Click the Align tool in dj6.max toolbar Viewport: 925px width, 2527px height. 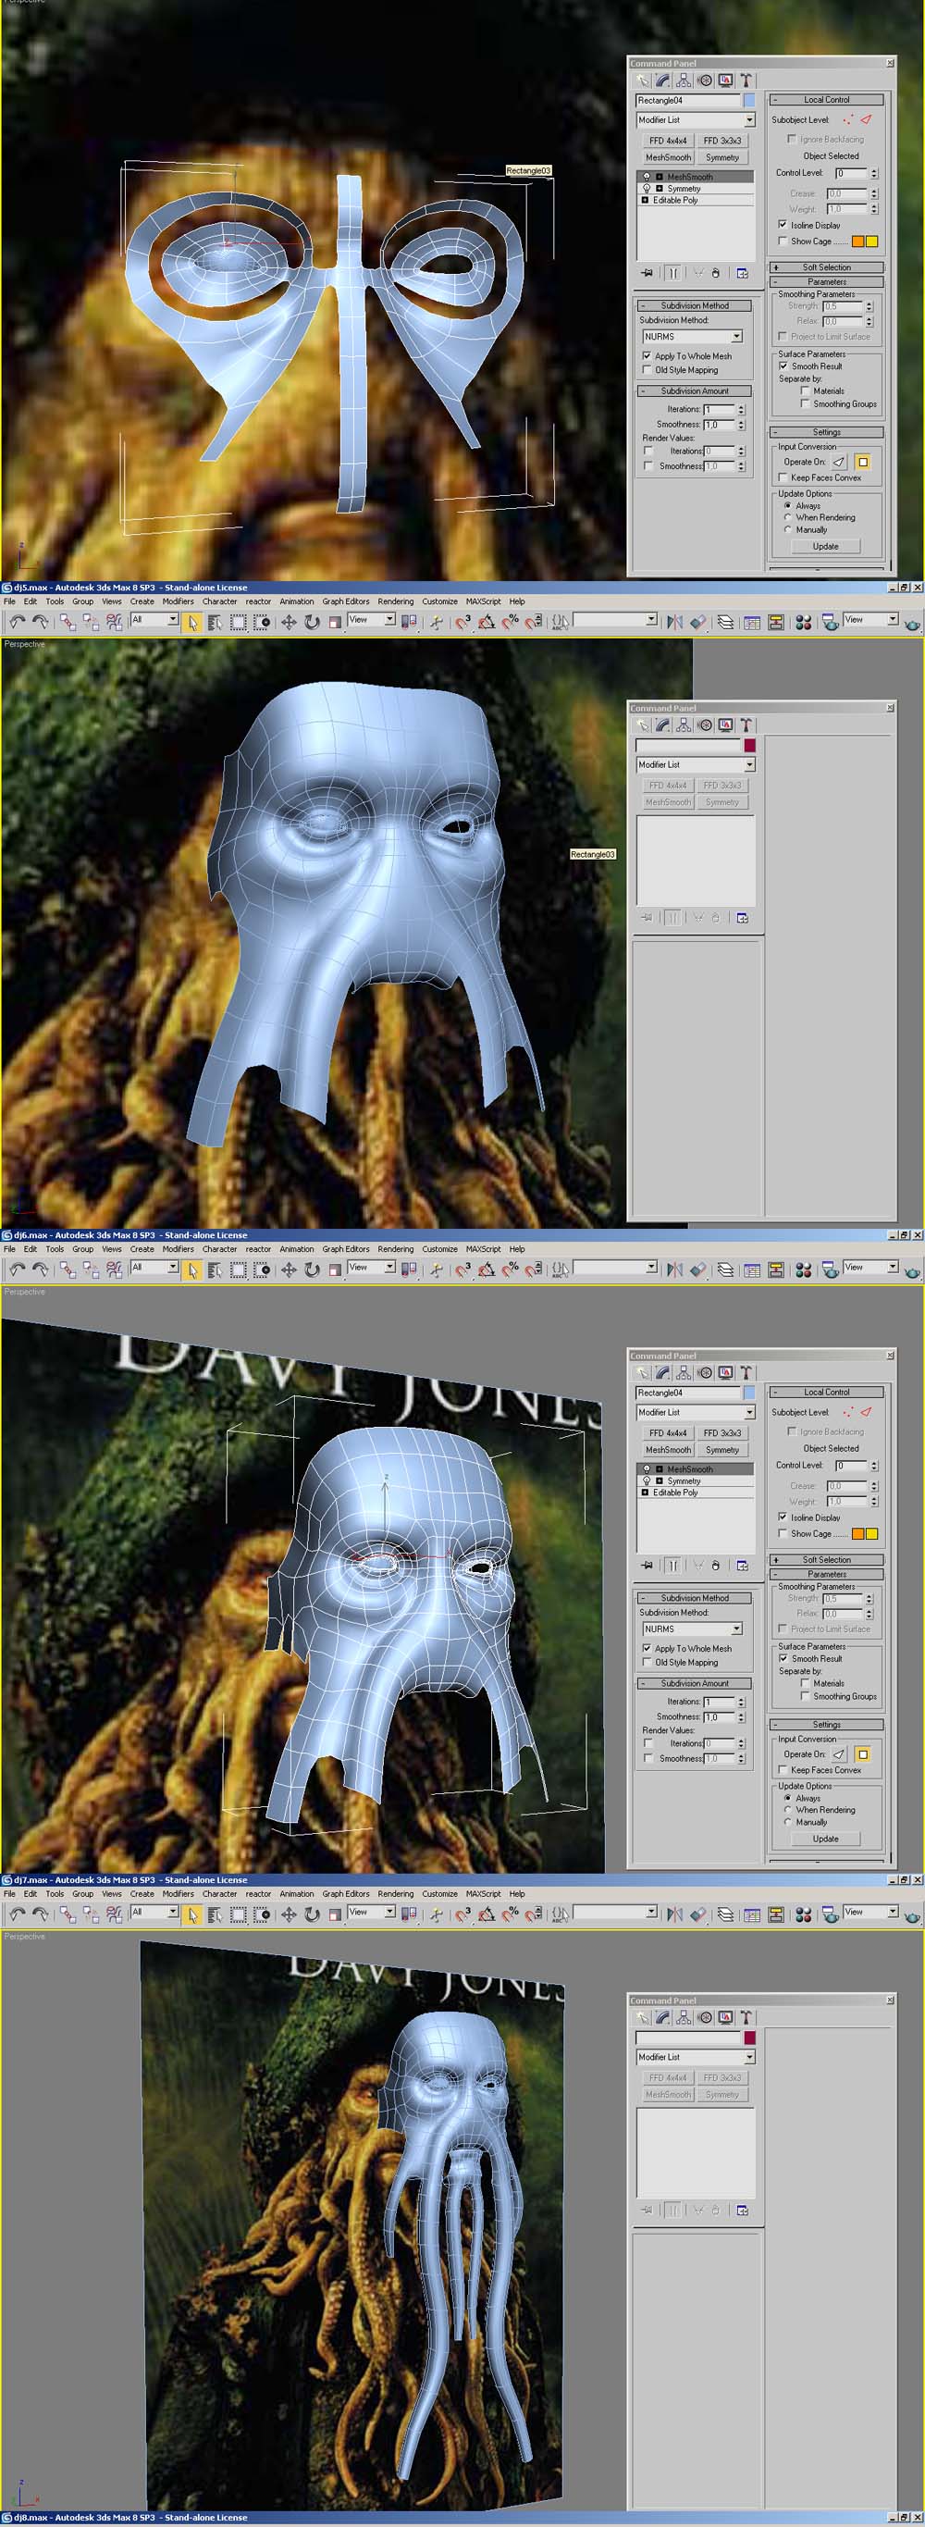point(697,1270)
